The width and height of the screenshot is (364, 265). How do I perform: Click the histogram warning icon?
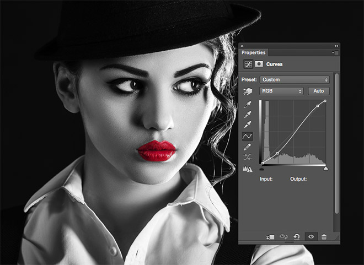248,169
